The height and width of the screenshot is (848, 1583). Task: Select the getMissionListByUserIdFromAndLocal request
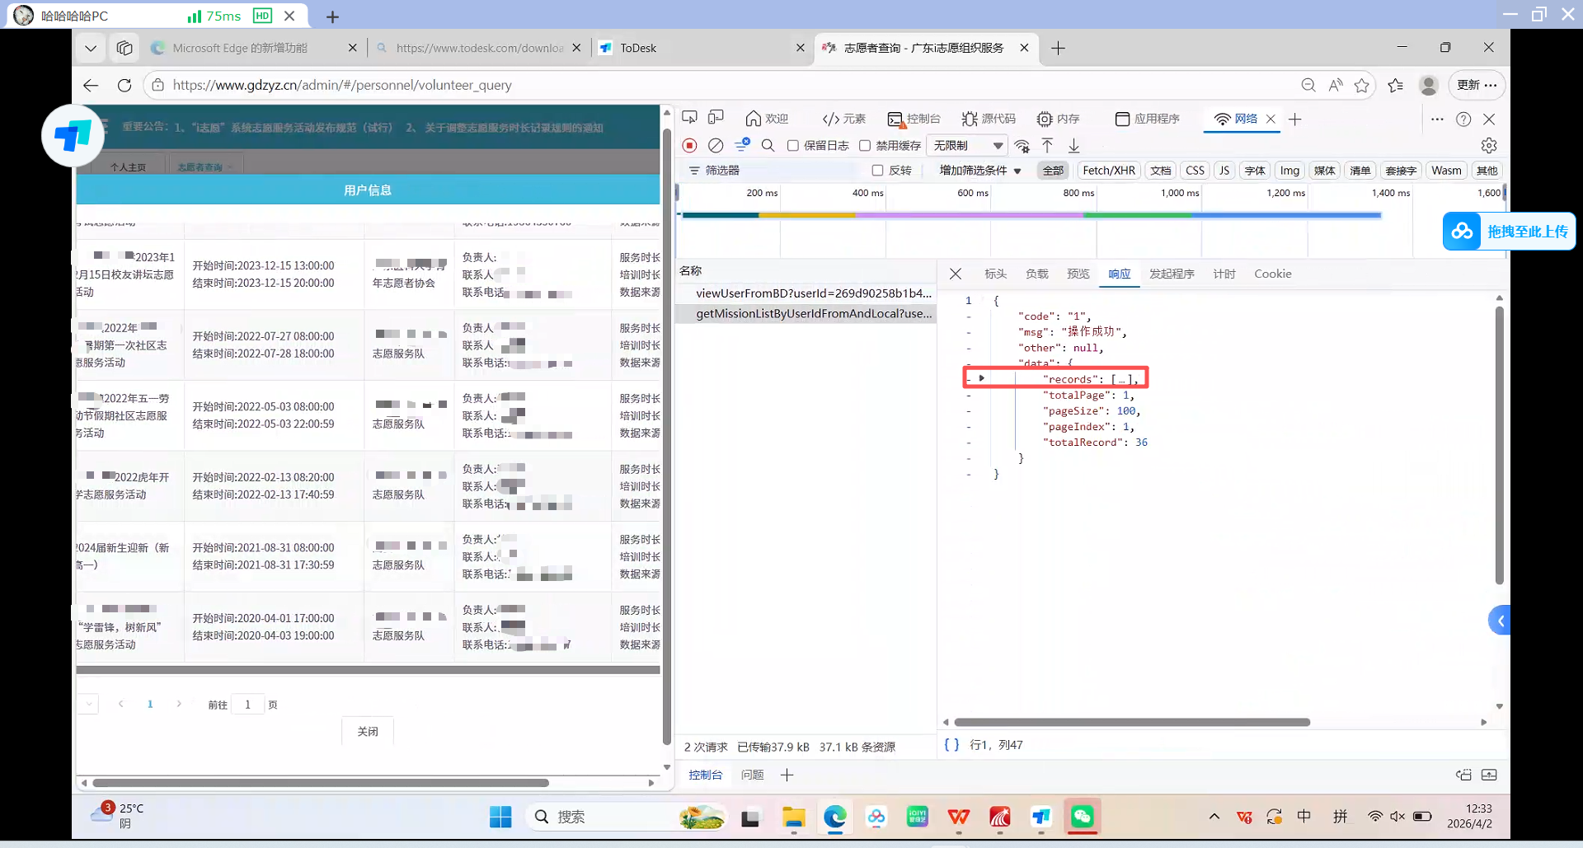(806, 313)
